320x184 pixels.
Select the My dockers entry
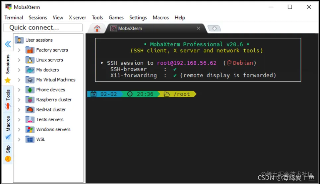tap(47, 70)
